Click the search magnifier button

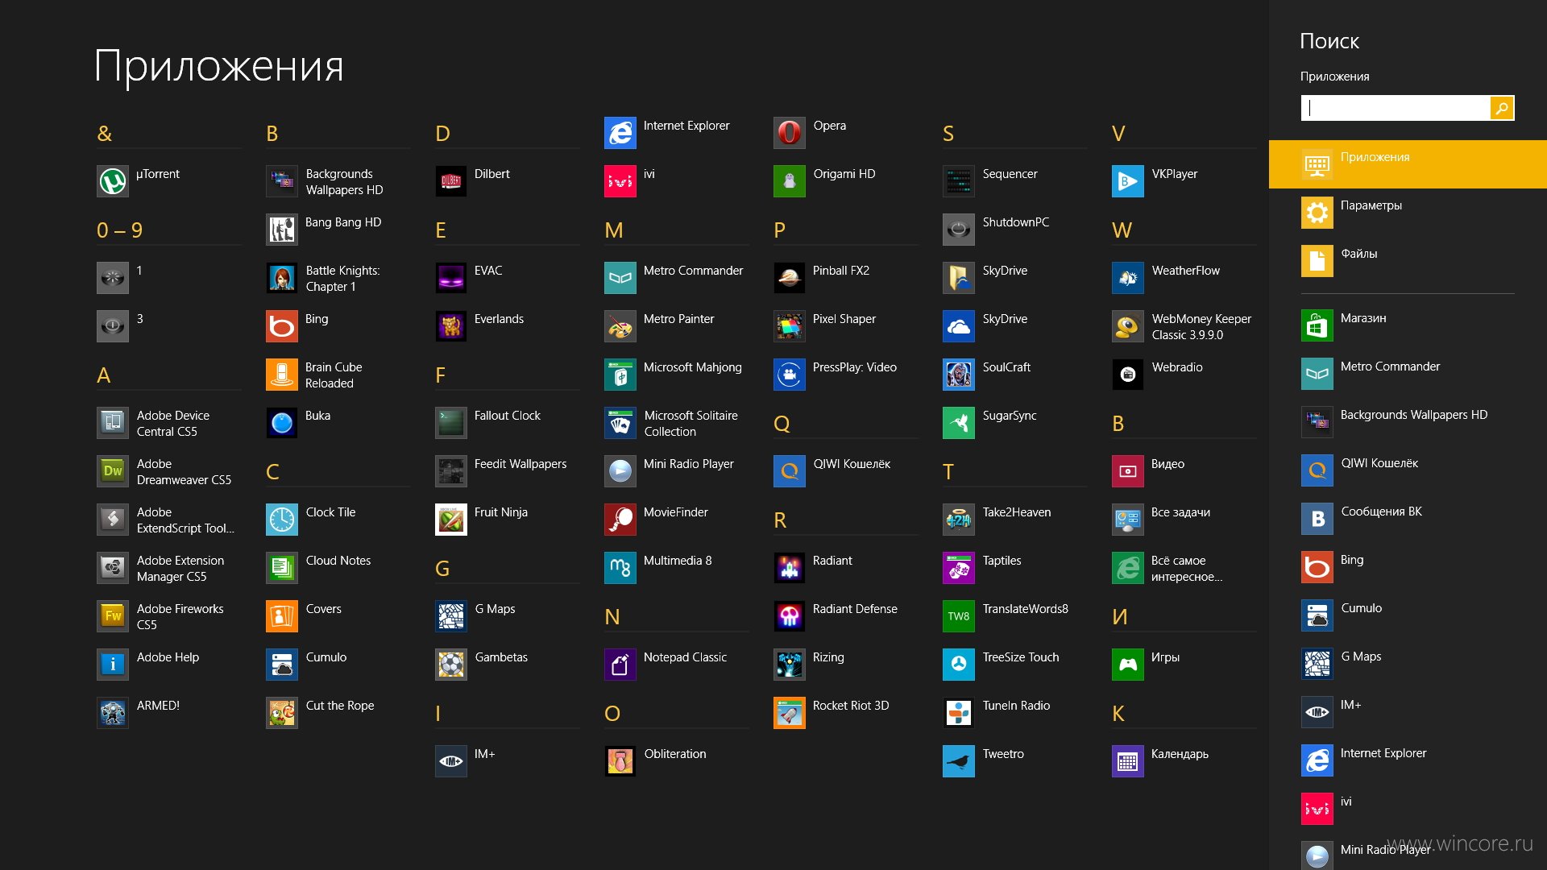tap(1502, 108)
